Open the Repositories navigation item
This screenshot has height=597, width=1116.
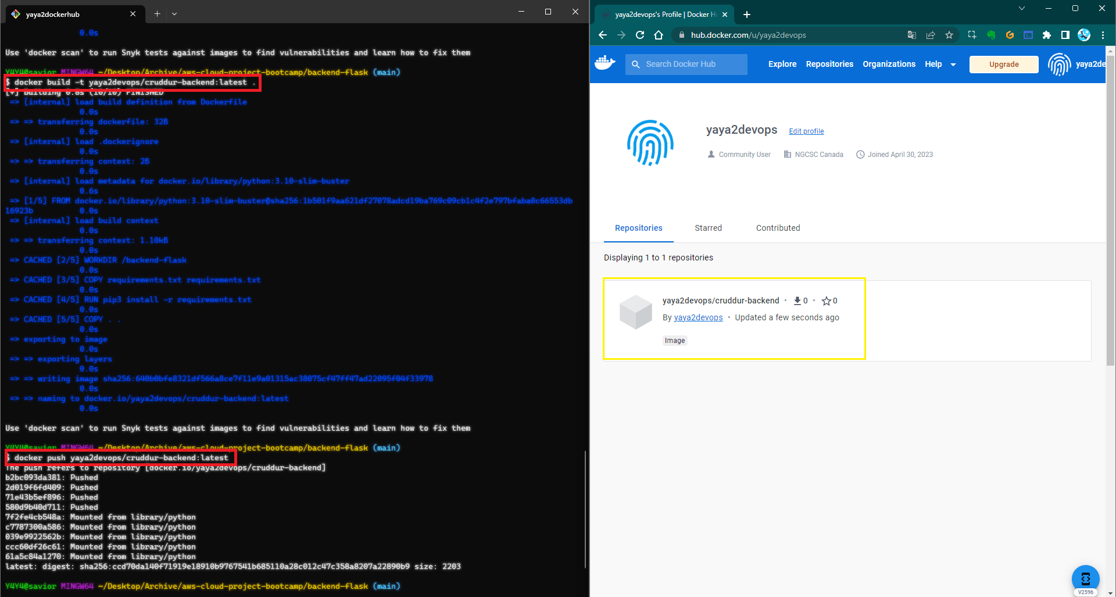click(829, 64)
